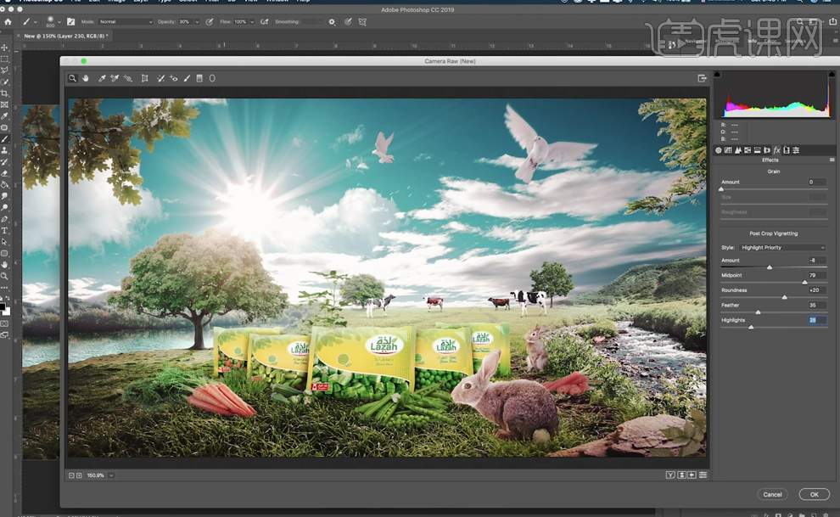Select the Adjustment Brush tool
840x517 pixels.
click(187, 78)
